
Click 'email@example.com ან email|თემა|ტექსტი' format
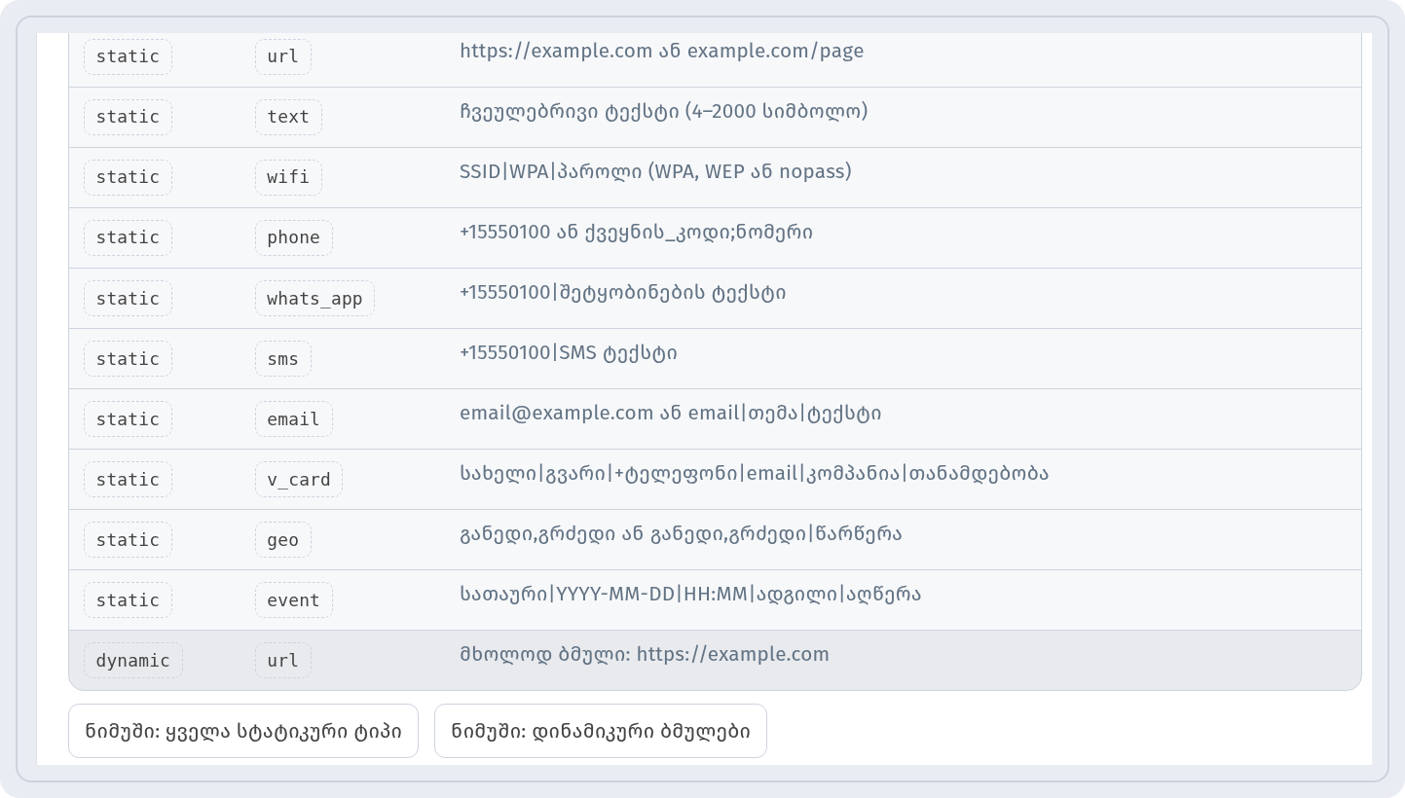click(671, 413)
